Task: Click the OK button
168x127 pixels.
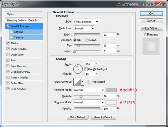Action: (151, 14)
